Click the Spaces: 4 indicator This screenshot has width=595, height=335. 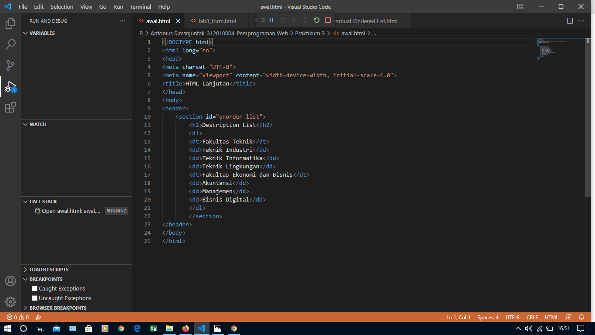tap(487, 317)
